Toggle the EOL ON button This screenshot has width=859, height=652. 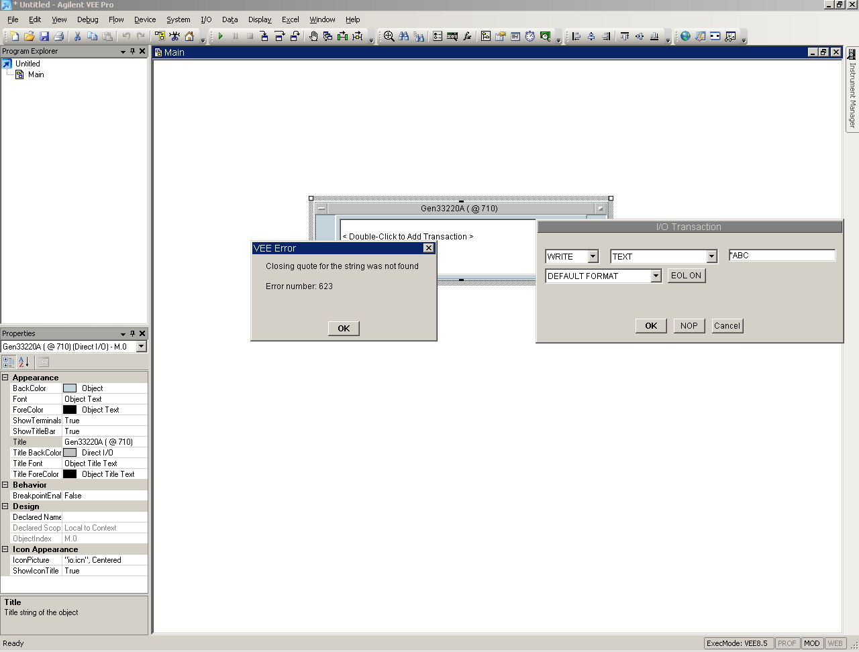point(686,276)
